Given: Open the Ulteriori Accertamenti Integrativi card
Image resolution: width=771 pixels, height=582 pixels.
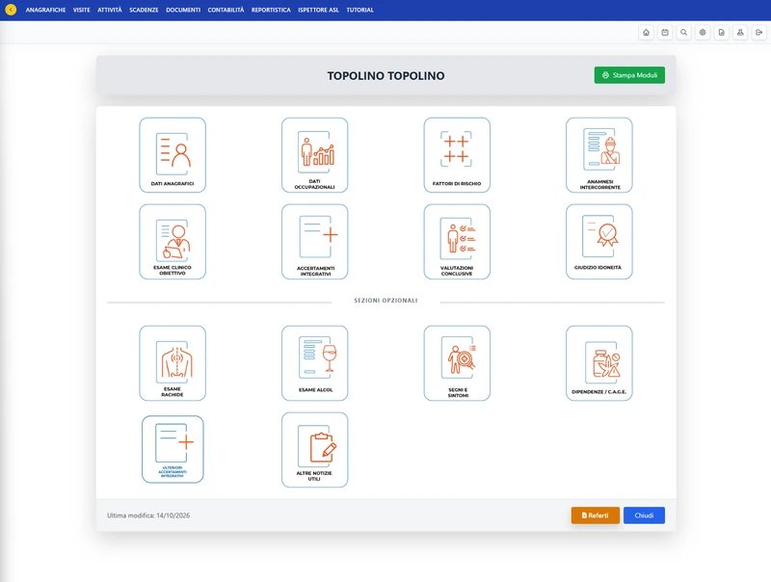Looking at the screenshot, I should pos(173,449).
